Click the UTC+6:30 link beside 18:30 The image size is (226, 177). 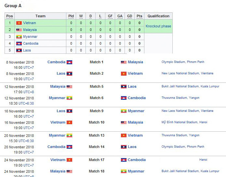[x=26, y=103]
